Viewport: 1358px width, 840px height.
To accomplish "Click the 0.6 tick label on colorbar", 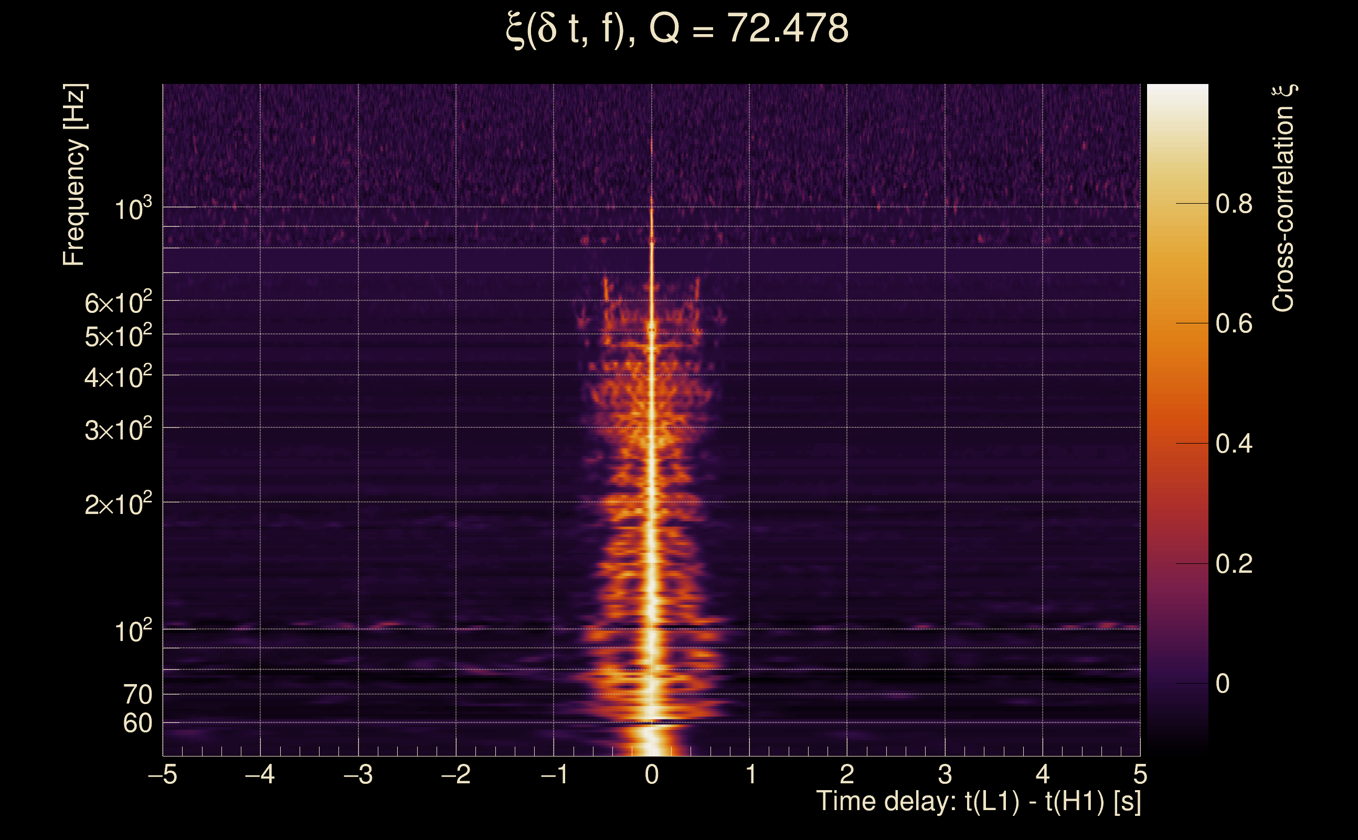I will (x=1234, y=323).
